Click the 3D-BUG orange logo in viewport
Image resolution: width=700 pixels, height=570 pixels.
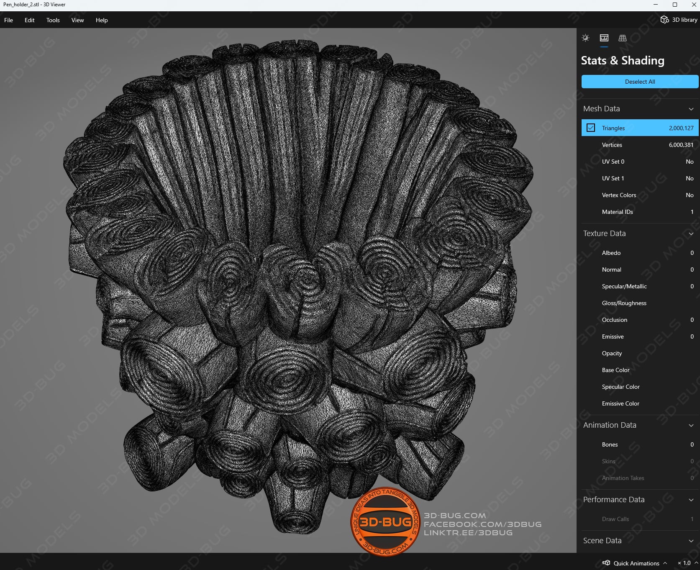[385, 521]
